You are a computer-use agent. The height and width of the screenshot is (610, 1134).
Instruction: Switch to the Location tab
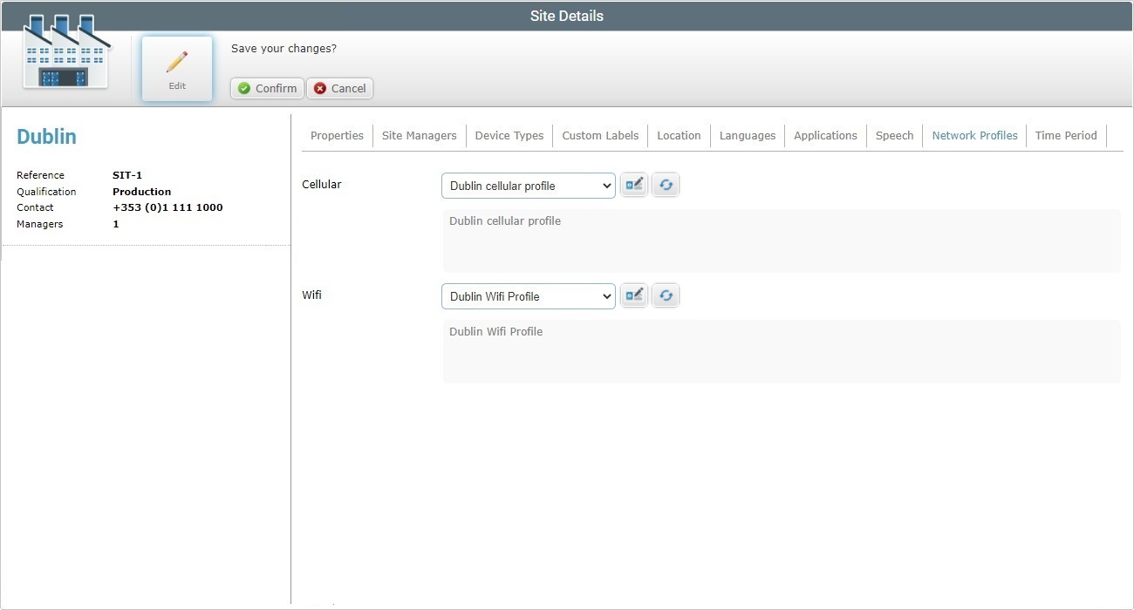[679, 135]
